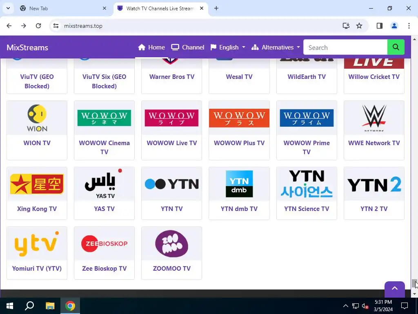This screenshot has width=418, height=314.
Task: Open the Channel menu item
Action: [188, 47]
